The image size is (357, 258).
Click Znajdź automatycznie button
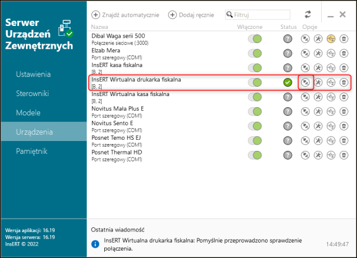click(x=125, y=15)
